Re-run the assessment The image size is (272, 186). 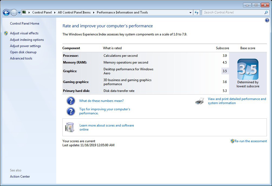[251, 141]
